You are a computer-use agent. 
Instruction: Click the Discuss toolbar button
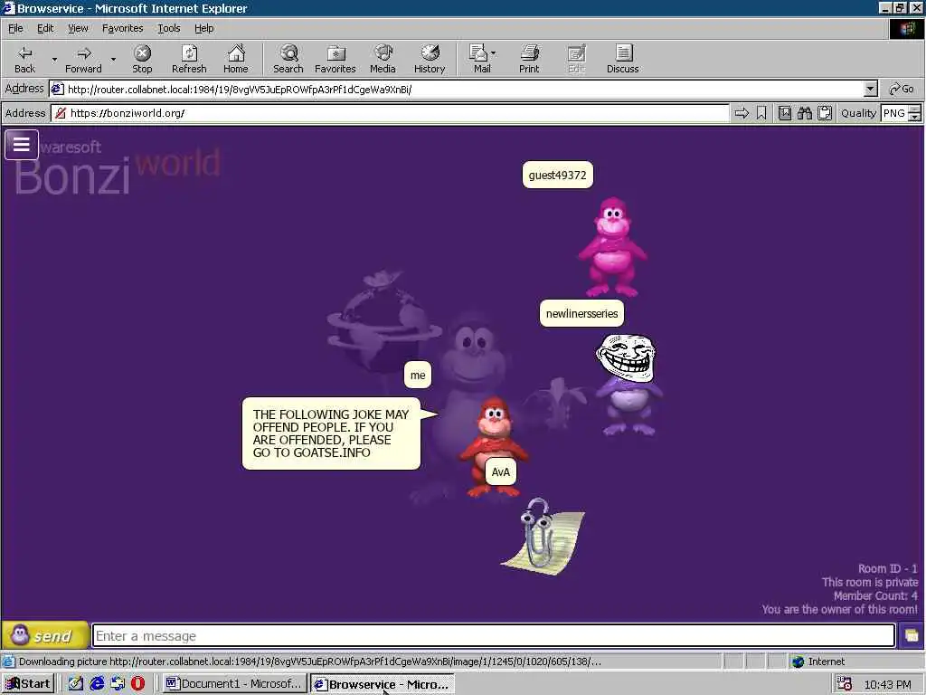[x=622, y=59]
